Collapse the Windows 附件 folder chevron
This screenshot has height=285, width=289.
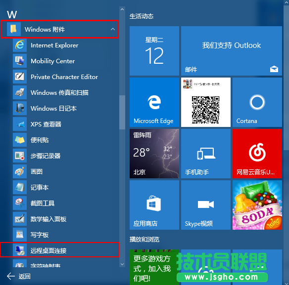(113, 29)
